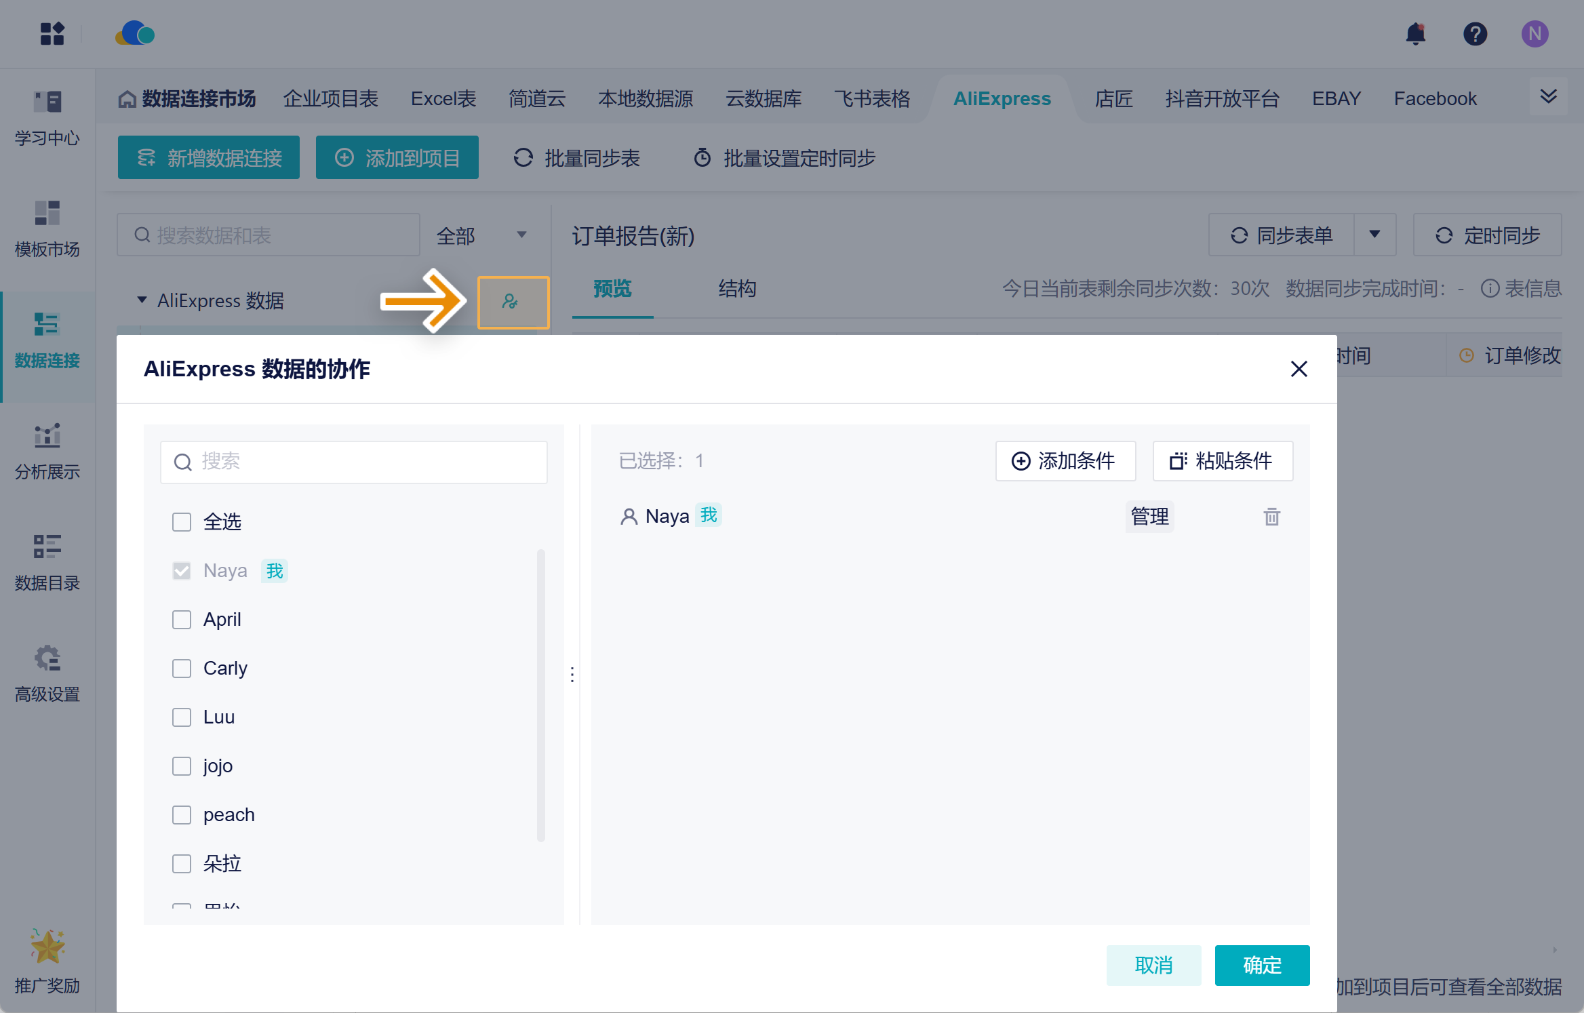Click the notification bell icon

click(1415, 34)
